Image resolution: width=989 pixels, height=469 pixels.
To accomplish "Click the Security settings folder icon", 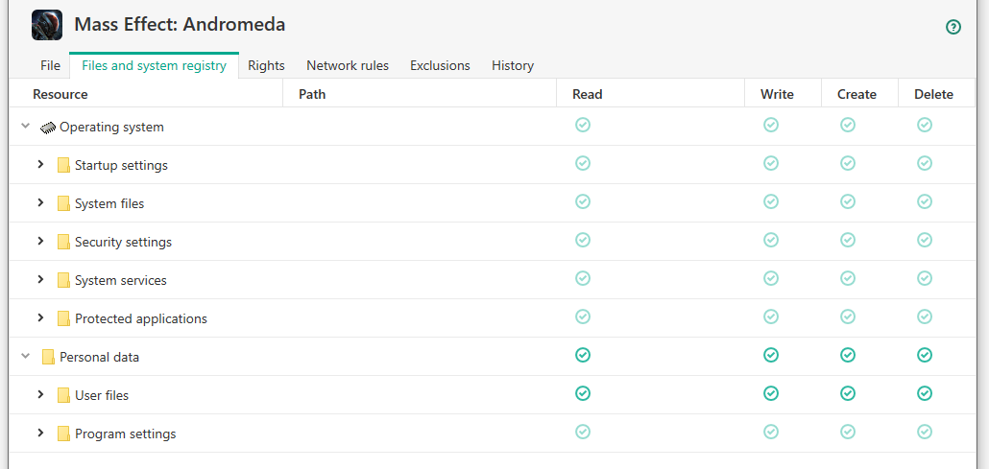I will [x=63, y=242].
